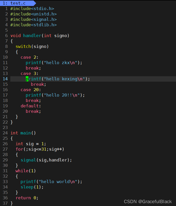Click the void handler(int signo) declaration

click(x=40, y=36)
